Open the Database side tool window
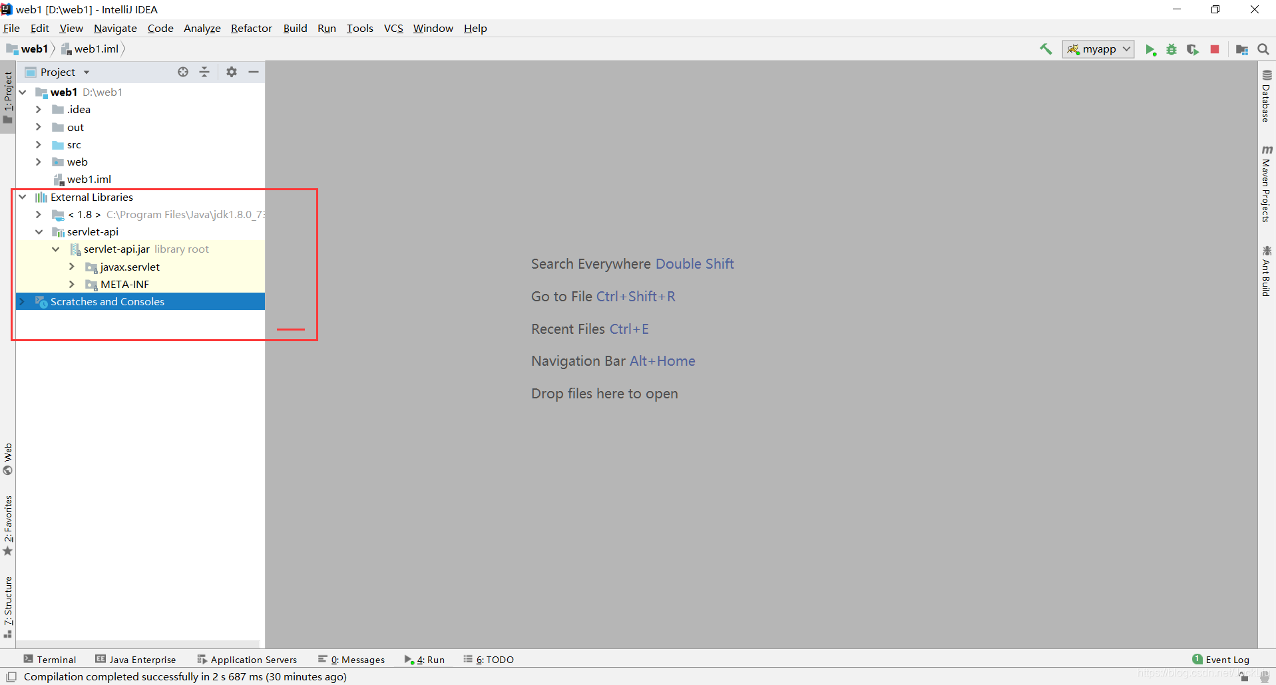Viewport: 1276px width, 685px height. (1267, 96)
